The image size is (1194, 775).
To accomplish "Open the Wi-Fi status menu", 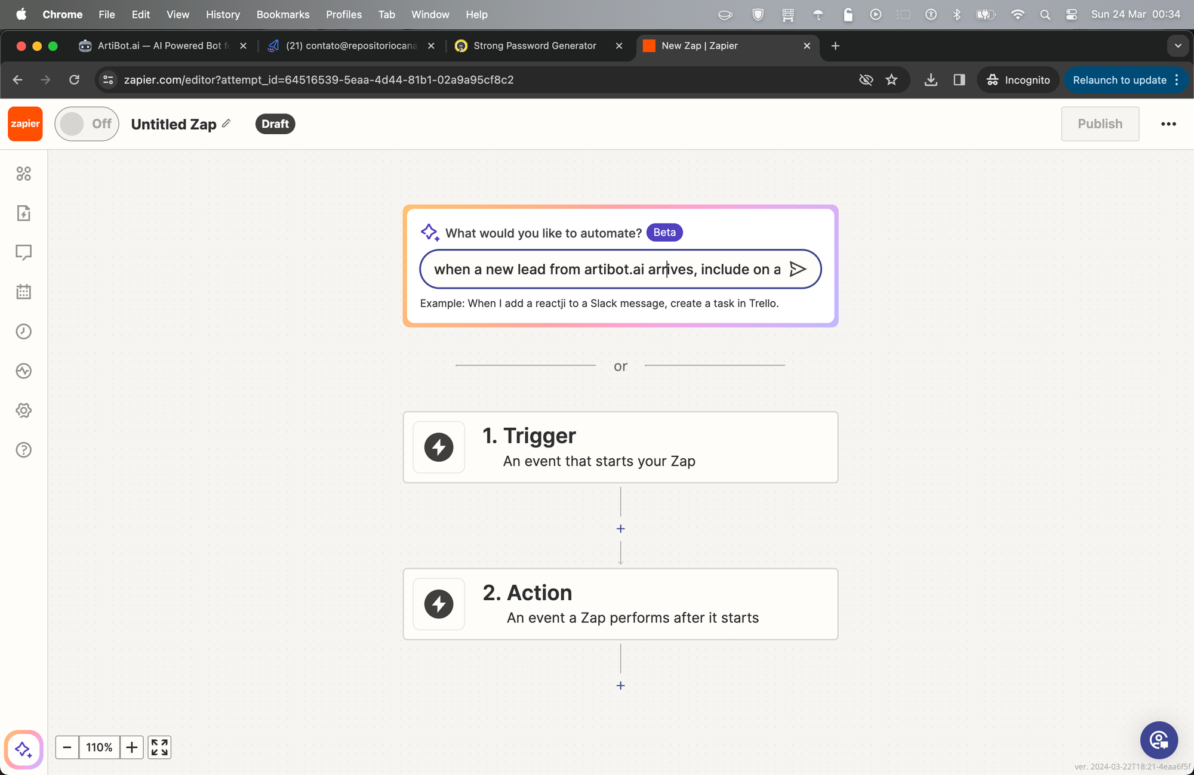I will [x=1017, y=14].
